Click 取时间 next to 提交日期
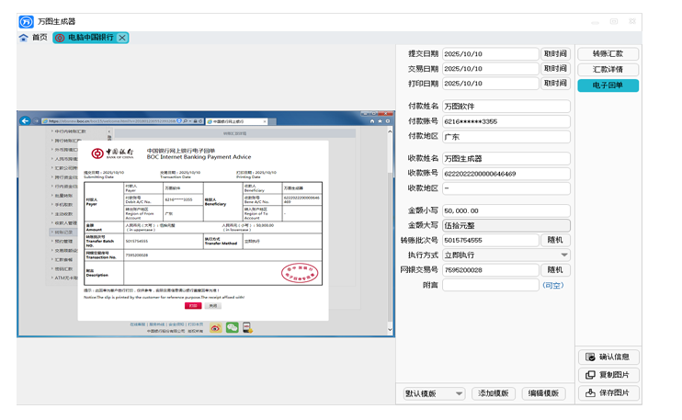Screen dimensions: 682x420 [x=554, y=54]
